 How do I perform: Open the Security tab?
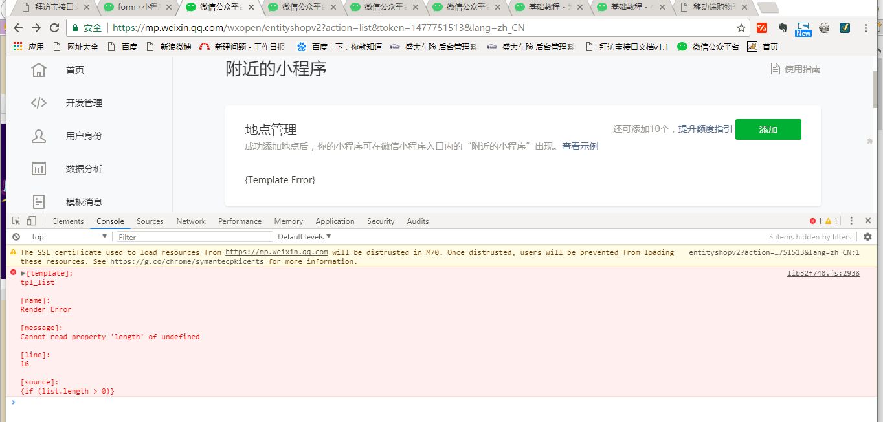381,221
